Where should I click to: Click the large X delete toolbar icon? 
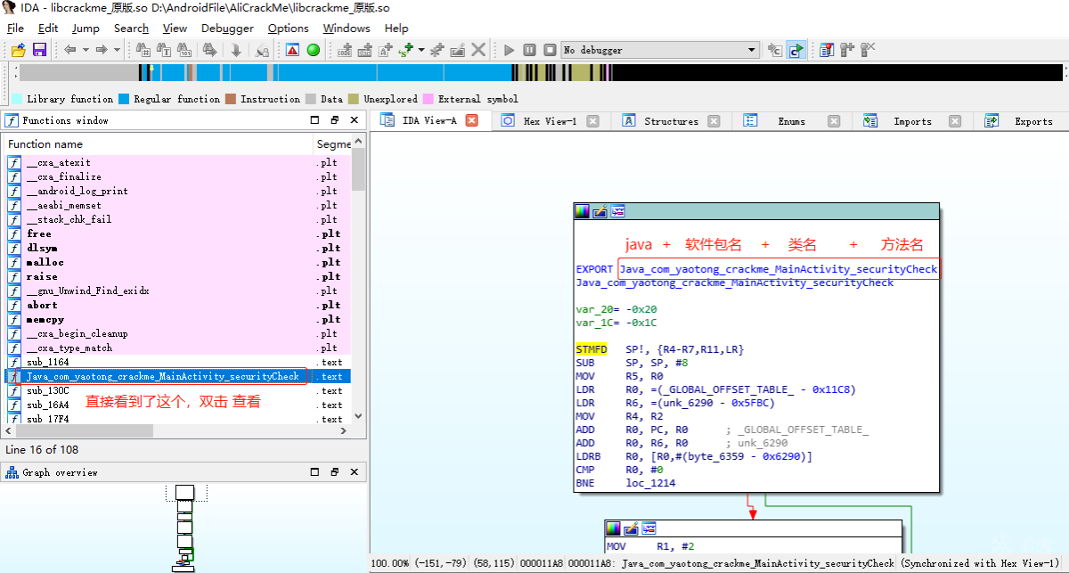tap(478, 50)
